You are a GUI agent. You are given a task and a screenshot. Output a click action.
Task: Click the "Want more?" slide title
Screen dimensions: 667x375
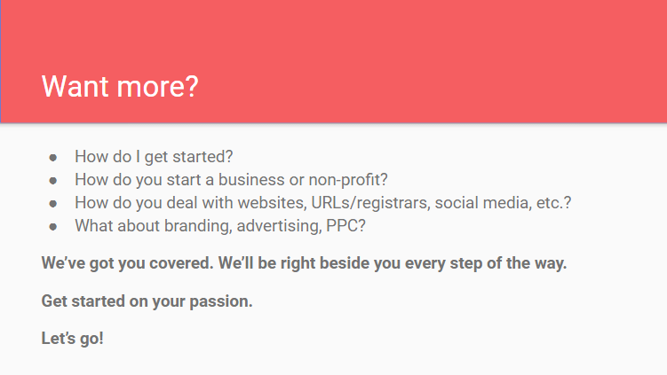tap(120, 87)
